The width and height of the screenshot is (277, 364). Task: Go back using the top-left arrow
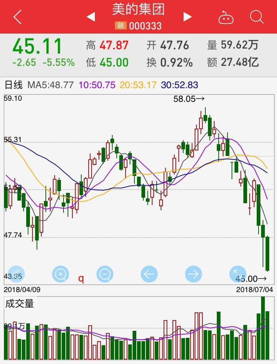(x=17, y=17)
